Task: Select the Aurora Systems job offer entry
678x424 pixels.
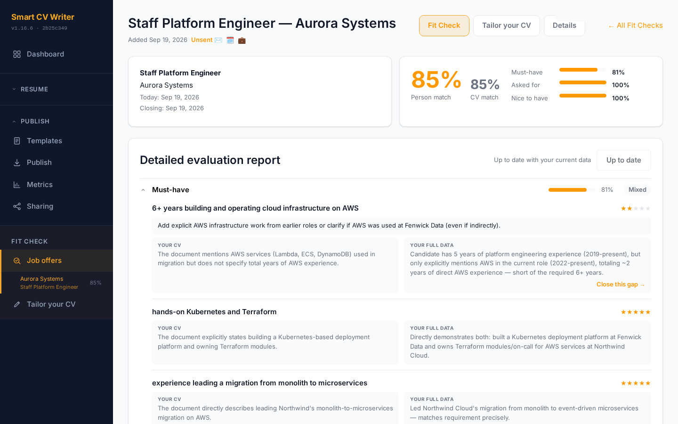Action: click(56, 283)
